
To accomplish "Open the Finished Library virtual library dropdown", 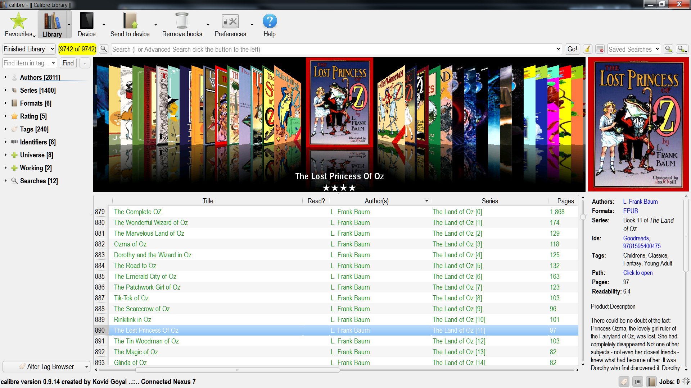I will click(29, 49).
